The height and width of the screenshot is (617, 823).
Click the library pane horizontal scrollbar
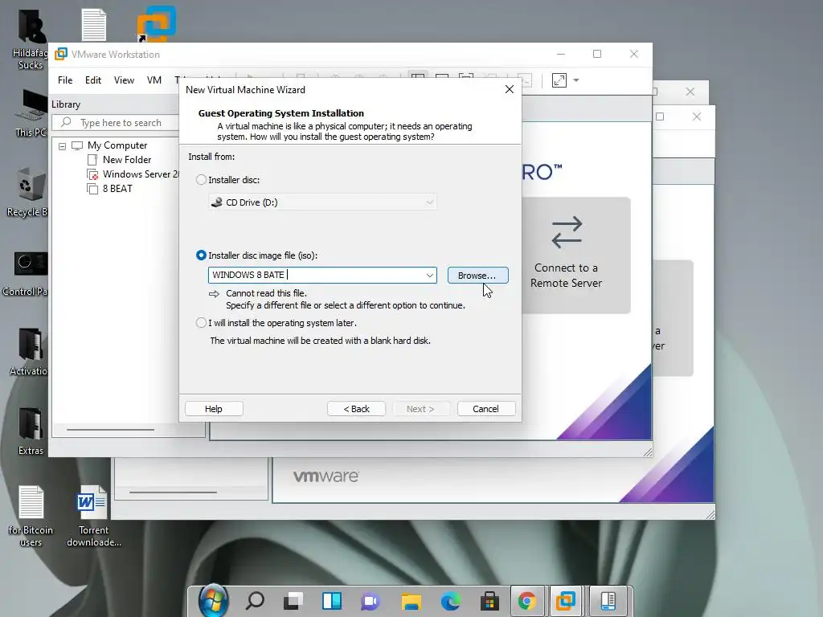tap(110, 430)
